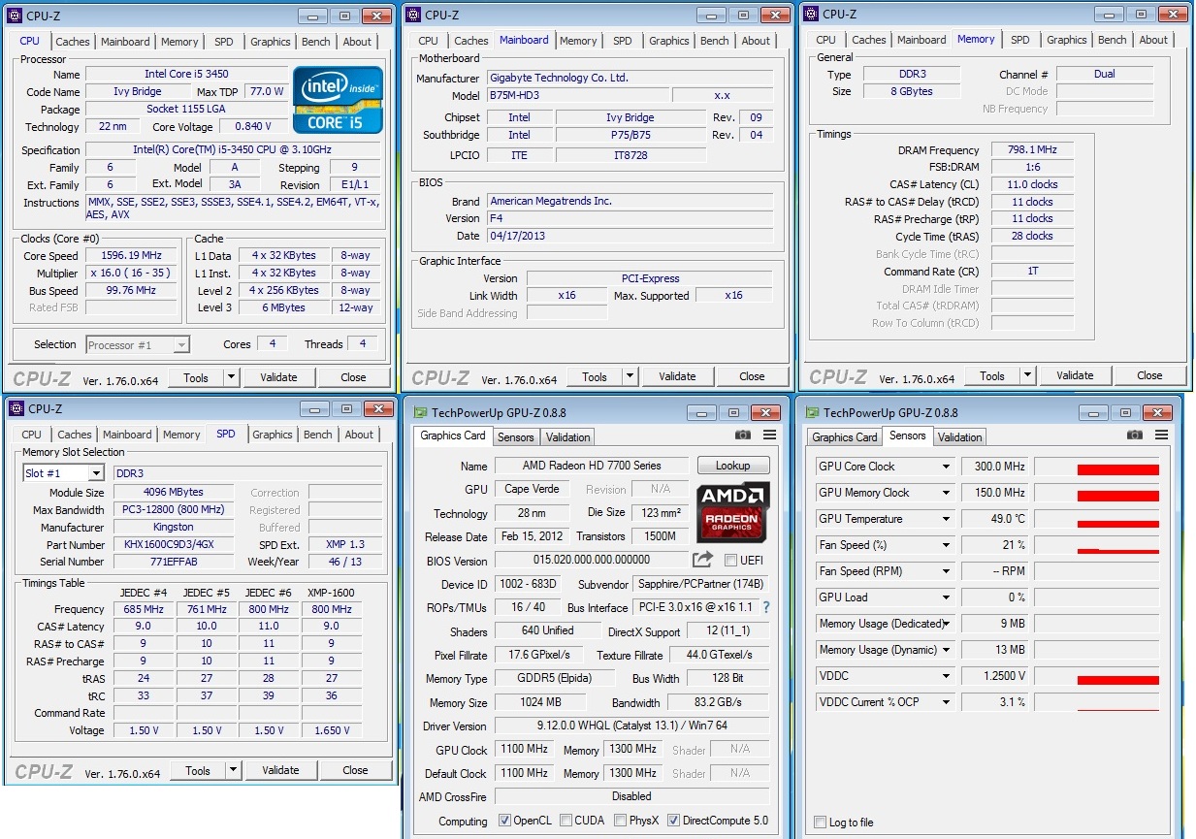1196x839 pixels.
Task: Click the DRAM Frequency value '798.1 MHz'
Action: pyautogui.click(x=1032, y=150)
